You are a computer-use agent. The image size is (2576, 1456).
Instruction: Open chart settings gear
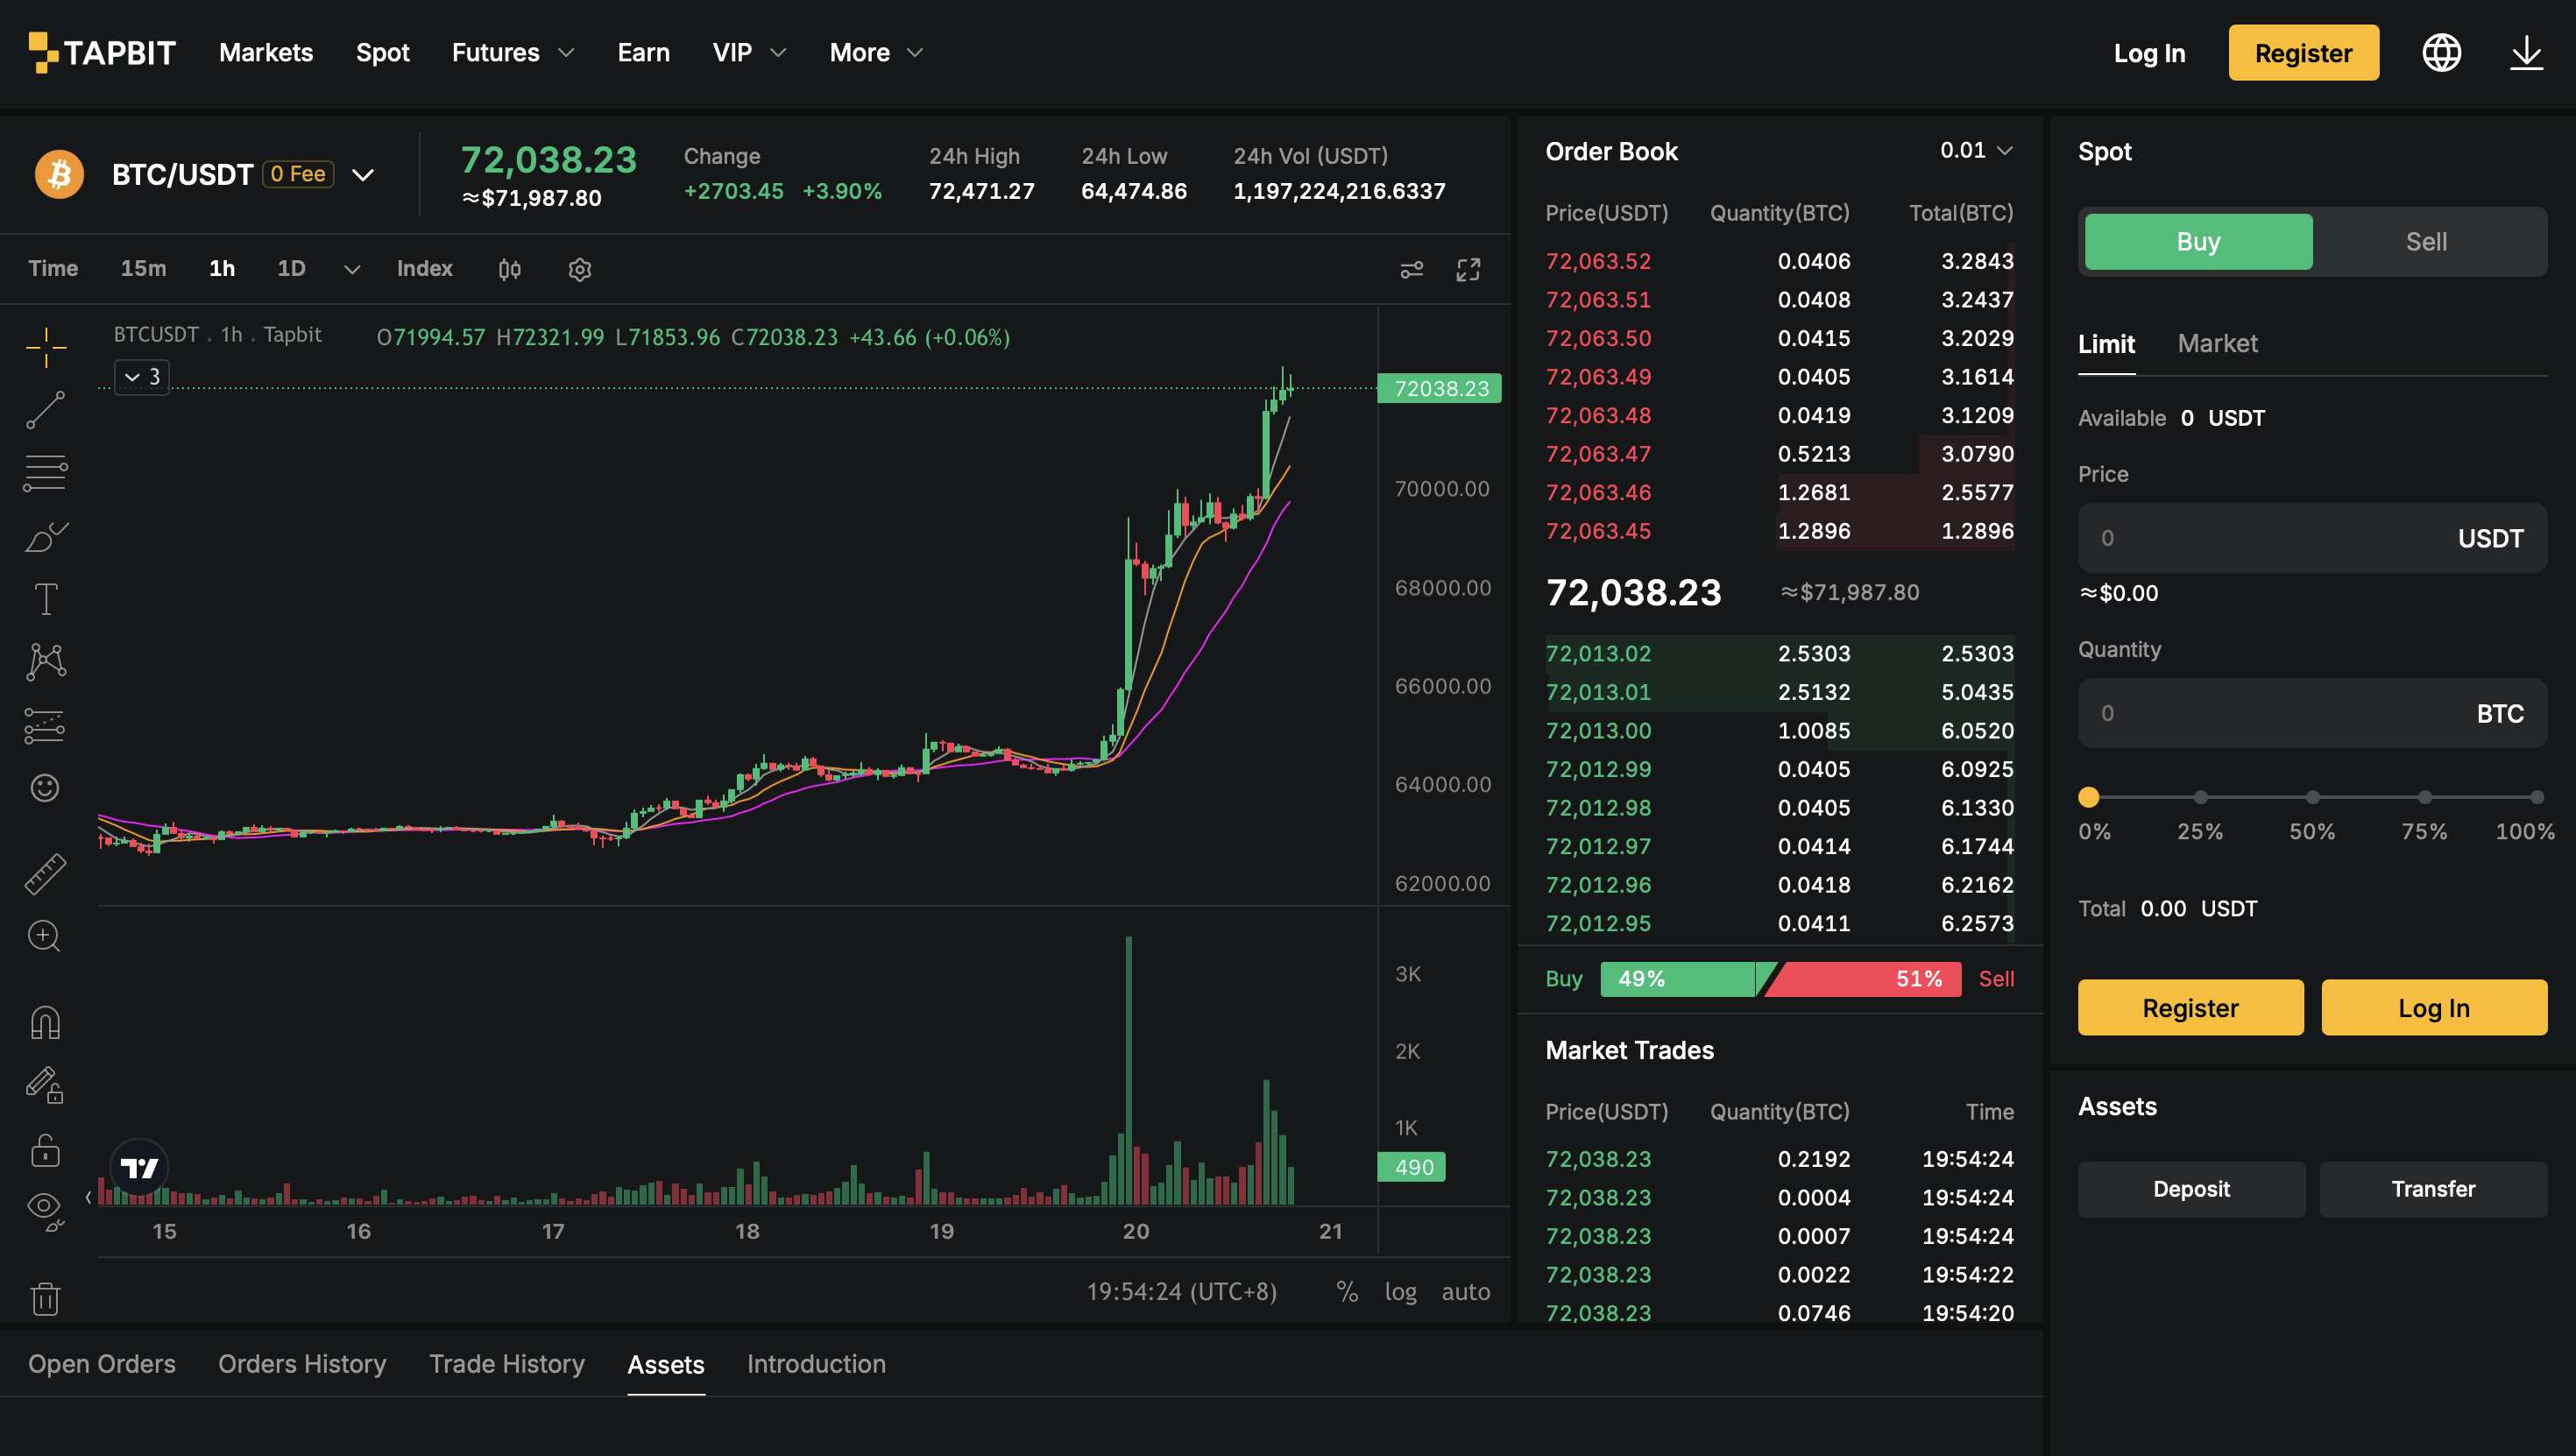(580, 269)
